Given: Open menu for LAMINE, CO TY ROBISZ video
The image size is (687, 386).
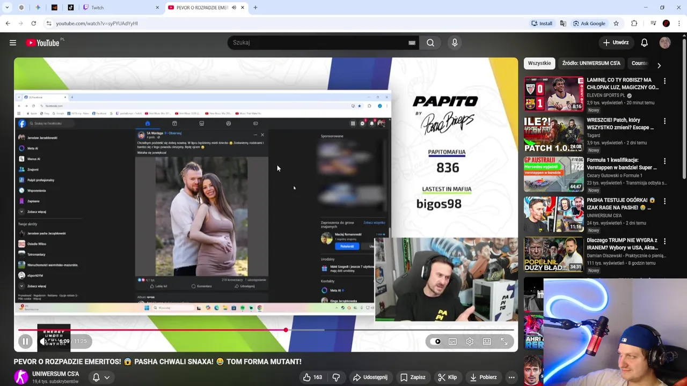Looking at the screenshot, I should pyautogui.click(x=664, y=81).
